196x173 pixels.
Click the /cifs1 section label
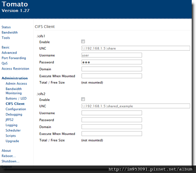[x=41, y=36]
